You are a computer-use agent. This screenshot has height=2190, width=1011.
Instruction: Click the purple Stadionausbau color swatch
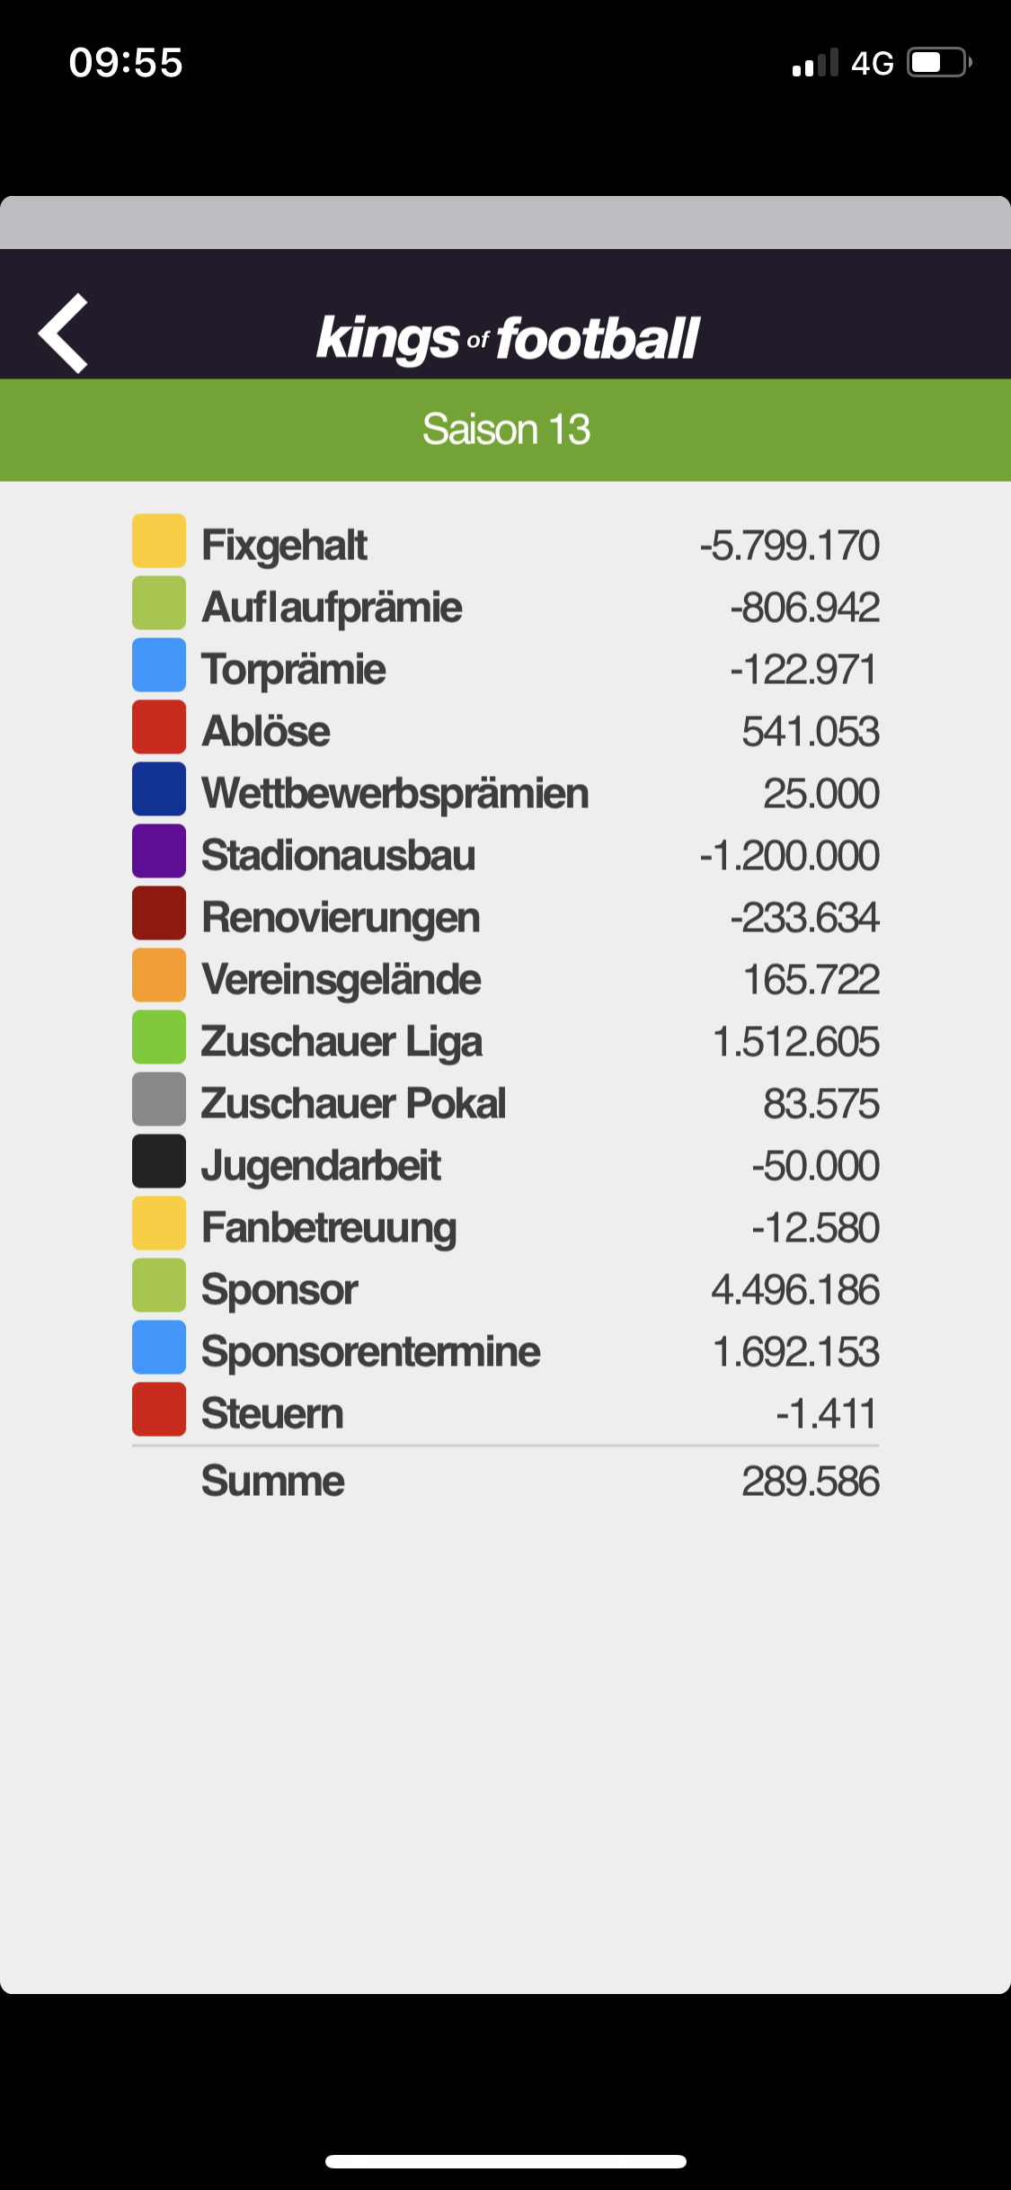159,851
